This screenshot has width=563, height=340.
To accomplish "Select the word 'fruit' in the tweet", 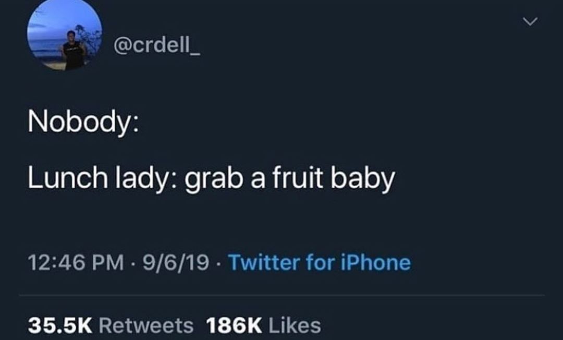I will pos(290,179).
